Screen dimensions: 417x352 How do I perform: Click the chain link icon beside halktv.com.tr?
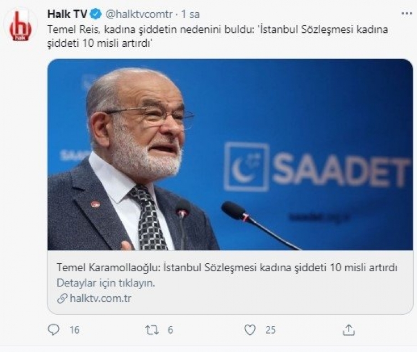pyautogui.click(x=62, y=299)
